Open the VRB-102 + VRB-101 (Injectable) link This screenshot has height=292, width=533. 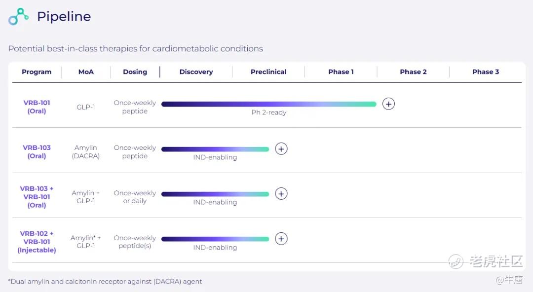[x=37, y=242]
